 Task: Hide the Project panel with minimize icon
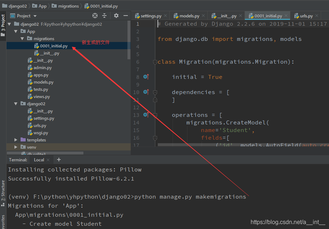click(x=125, y=16)
